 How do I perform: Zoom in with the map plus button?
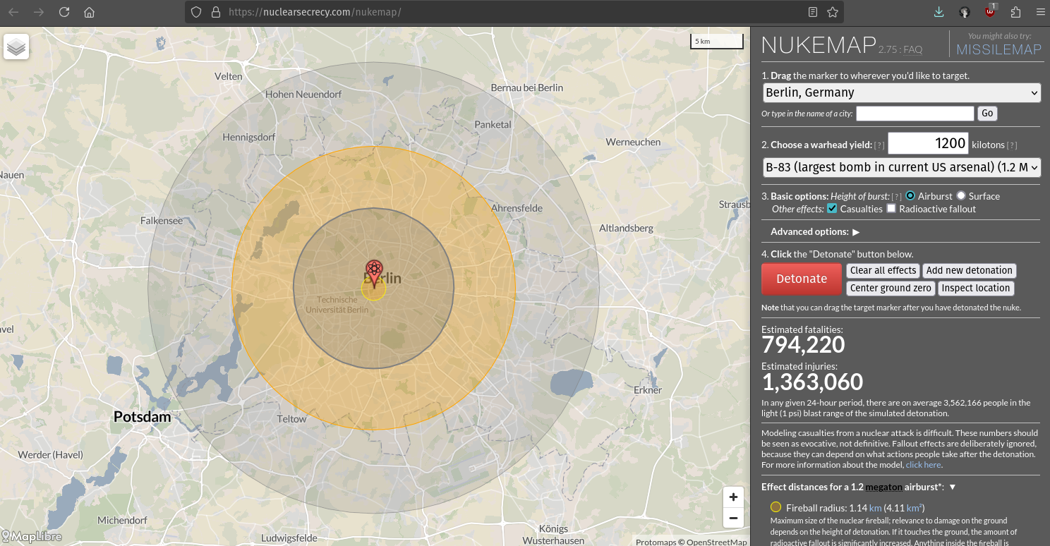point(733,497)
